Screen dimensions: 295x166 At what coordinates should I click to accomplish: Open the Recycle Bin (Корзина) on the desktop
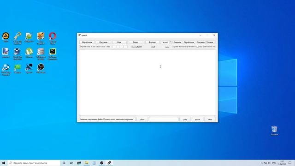[274, 130]
